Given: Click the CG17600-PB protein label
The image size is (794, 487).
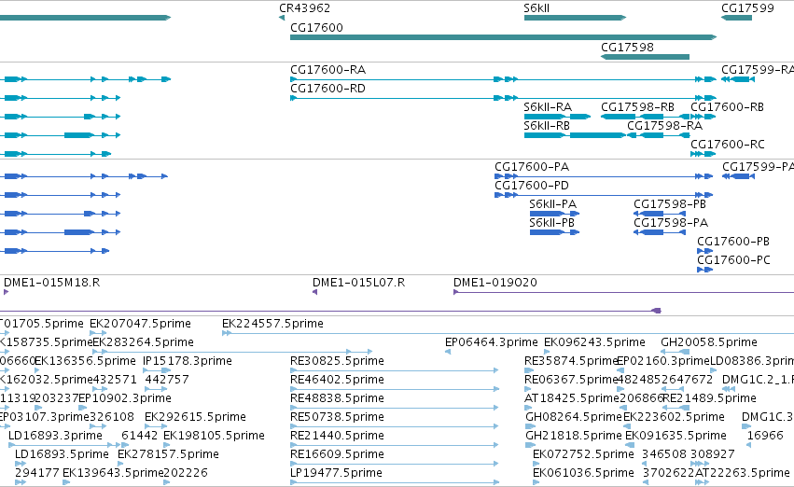Looking at the screenshot, I should pos(733,241).
